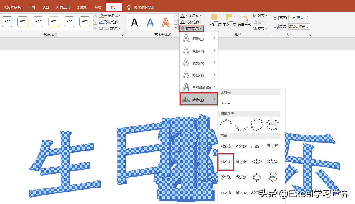Open the 转换 transform submenu
Viewport: 355px width, 204px height.
click(x=199, y=99)
